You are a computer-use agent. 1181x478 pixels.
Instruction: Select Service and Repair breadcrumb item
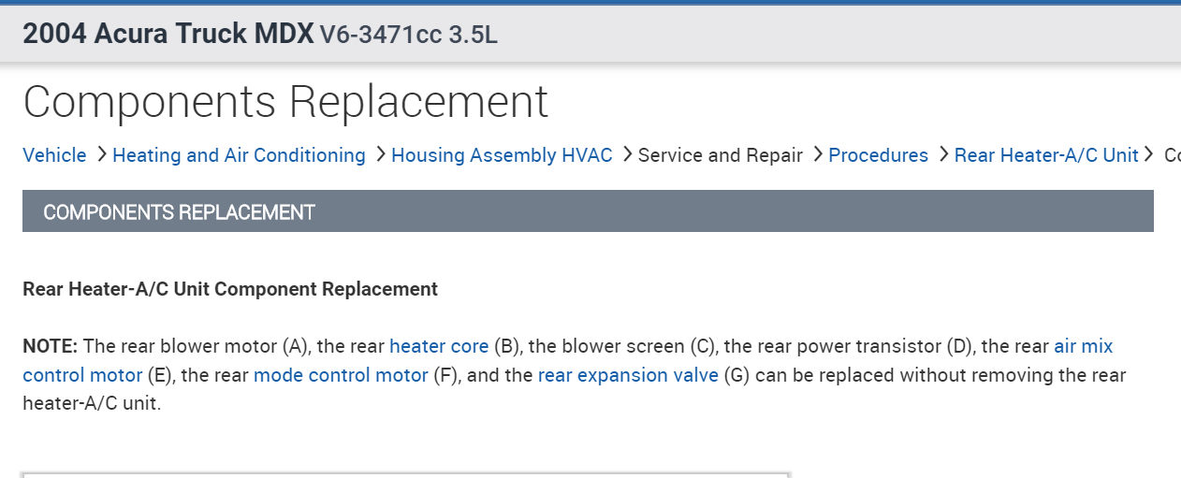click(720, 155)
